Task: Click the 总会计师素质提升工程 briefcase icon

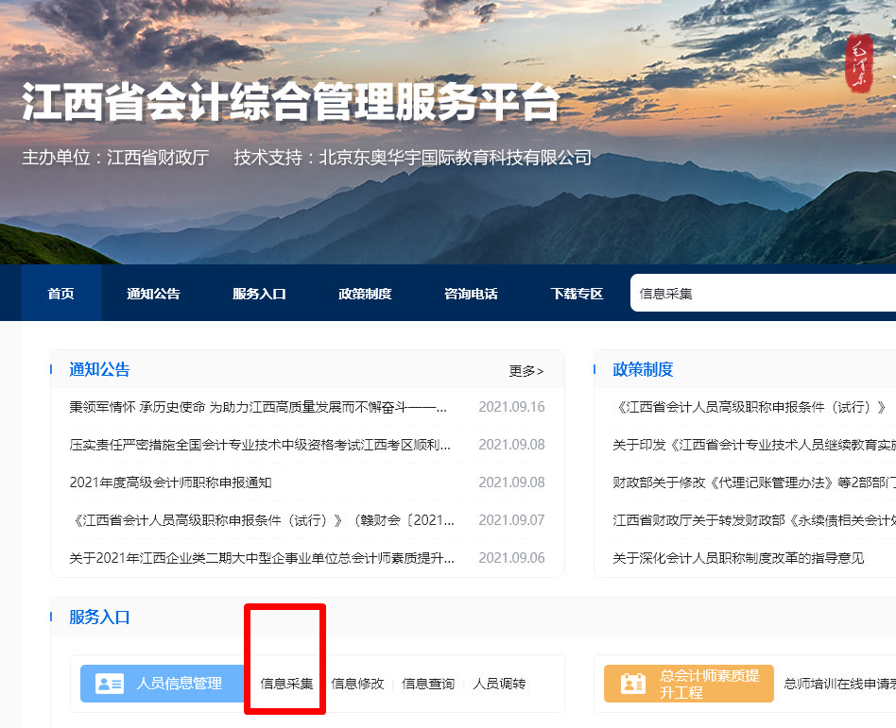Action: (x=632, y=682)
